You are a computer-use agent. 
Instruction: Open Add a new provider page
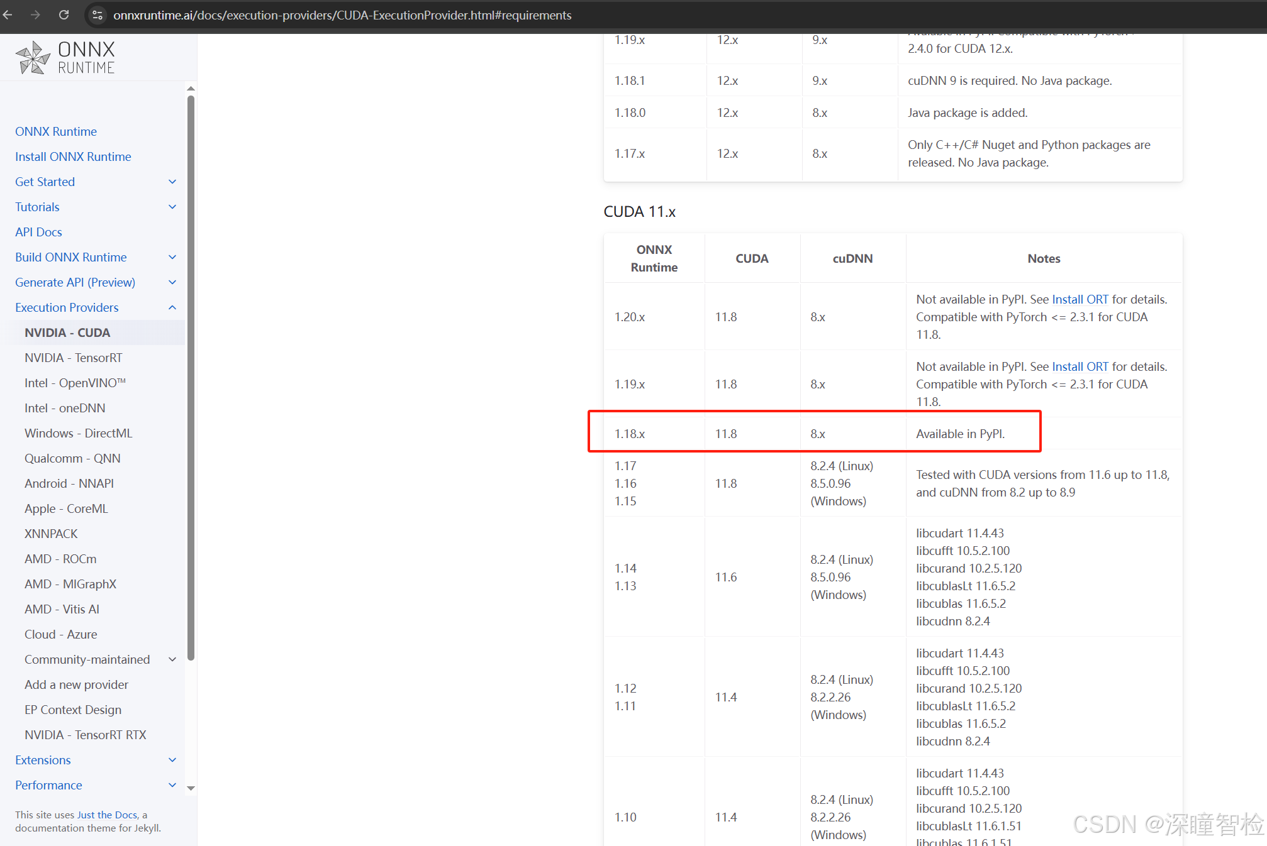click(x=76, y=684)
